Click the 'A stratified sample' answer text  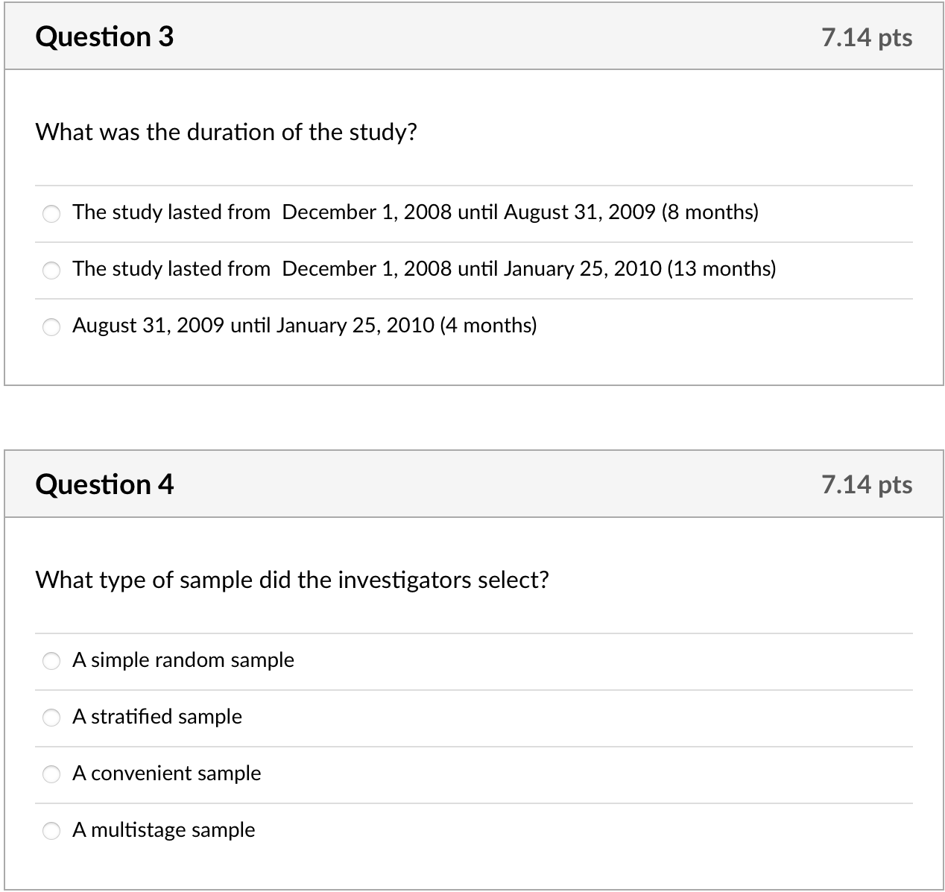tap(157, 717)
